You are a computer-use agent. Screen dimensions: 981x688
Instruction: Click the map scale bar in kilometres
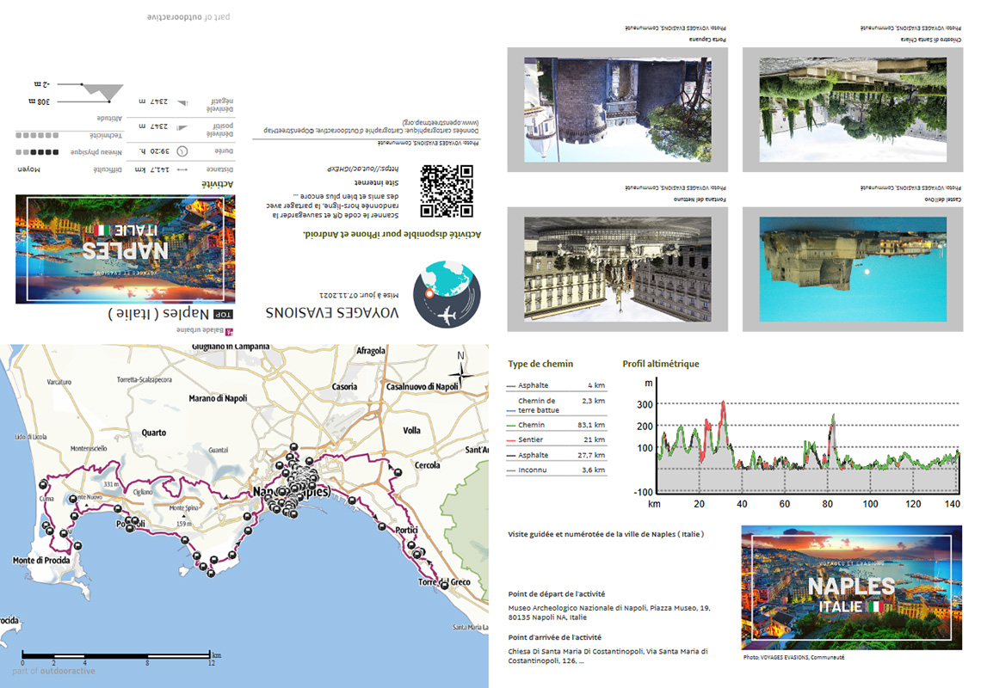(x=116, y=655)
